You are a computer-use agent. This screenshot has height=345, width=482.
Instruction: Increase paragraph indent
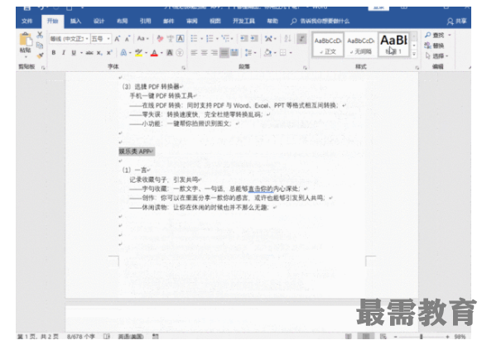click(254, 38)
